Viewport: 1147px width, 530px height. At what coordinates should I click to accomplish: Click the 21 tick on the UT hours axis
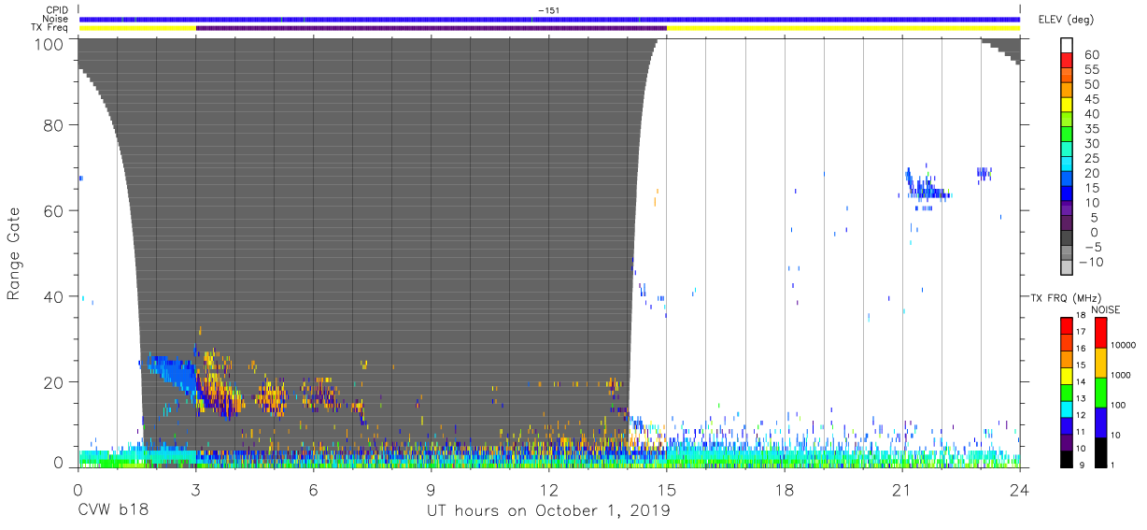901,490
